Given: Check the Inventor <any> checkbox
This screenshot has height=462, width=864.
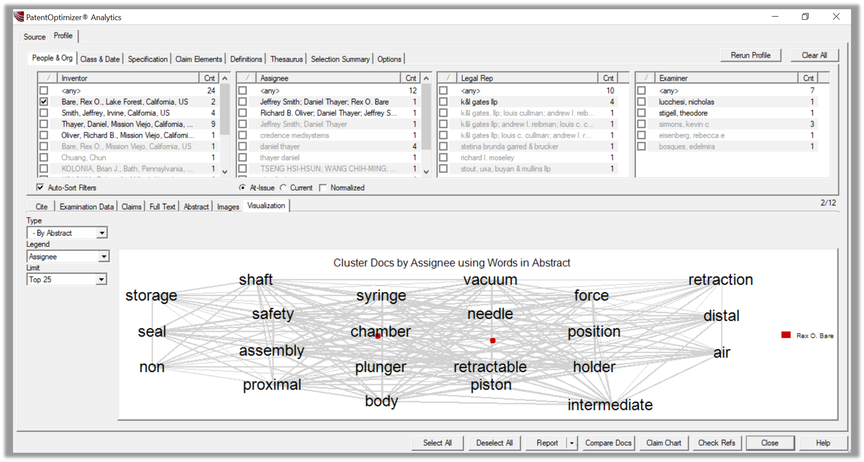Looking at the screenshot, I should 44,90.
